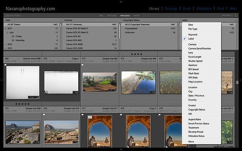This screenshot has height=151, width=242.
Task: Select the photo 472 water reflection thumbnail
Action: pyautogui.click(x=138, y=83)
